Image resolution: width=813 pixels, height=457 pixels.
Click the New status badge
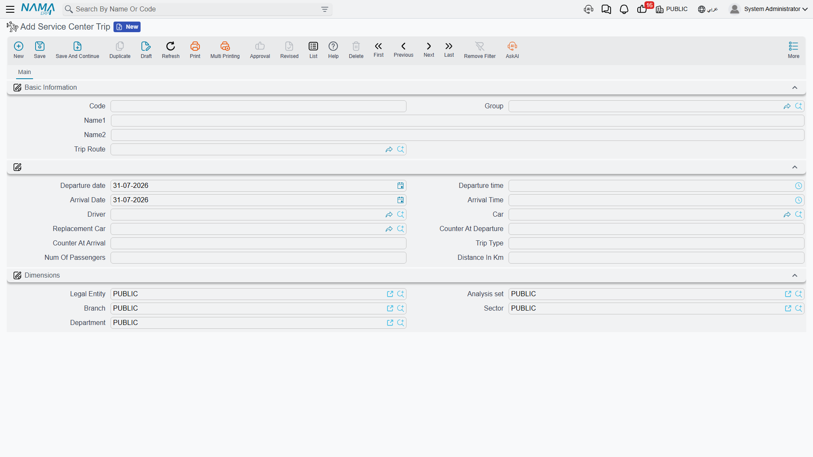127,27
